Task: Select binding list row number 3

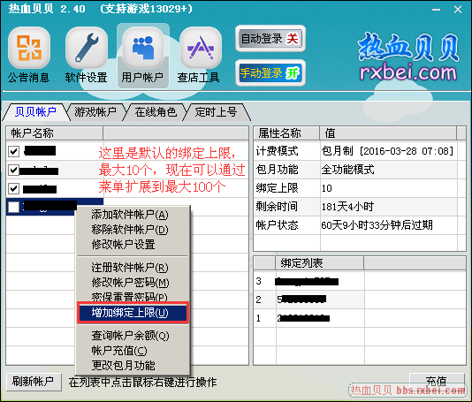Action: point(360,281)
